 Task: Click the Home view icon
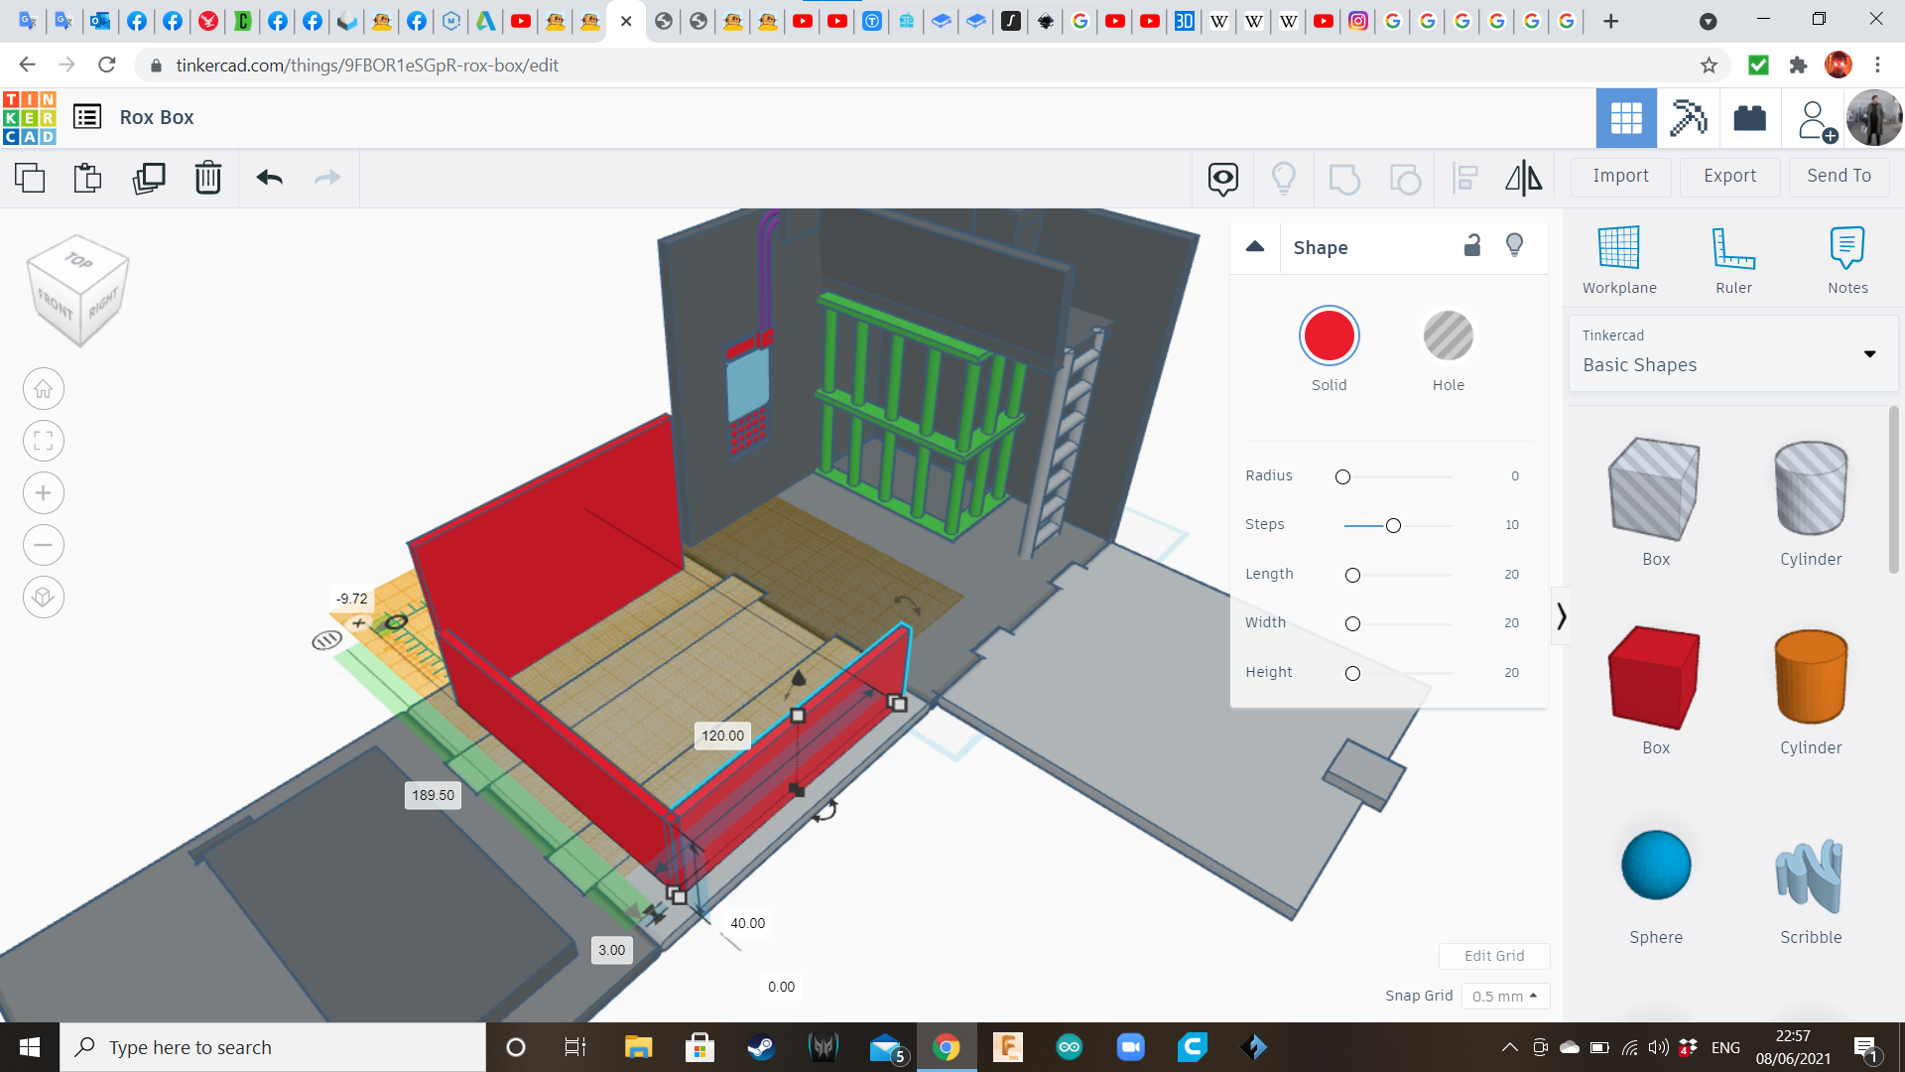[44, 389]
